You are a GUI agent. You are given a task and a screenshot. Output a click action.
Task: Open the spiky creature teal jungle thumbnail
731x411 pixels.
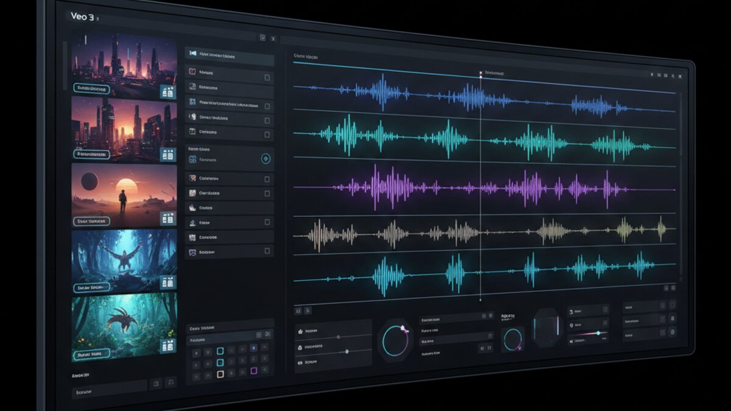coord(124,326)
